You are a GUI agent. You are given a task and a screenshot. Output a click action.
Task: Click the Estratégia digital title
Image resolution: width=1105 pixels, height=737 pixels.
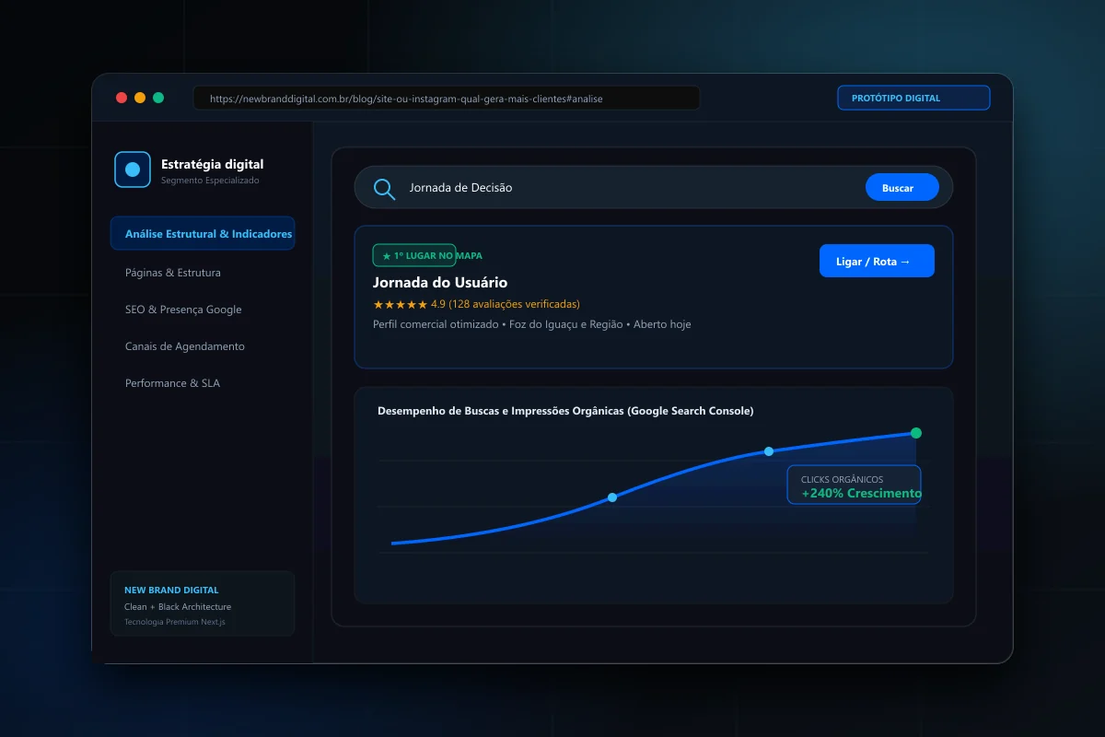point(212,164)
